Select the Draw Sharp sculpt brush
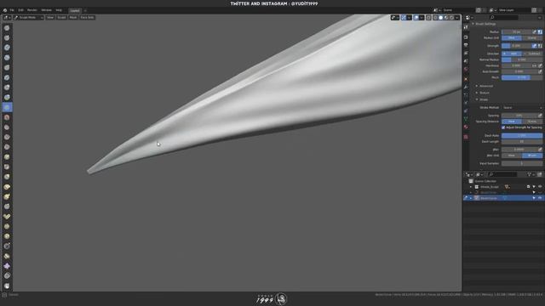This screenshot has width=545, height=306. (x=7, y=37)
